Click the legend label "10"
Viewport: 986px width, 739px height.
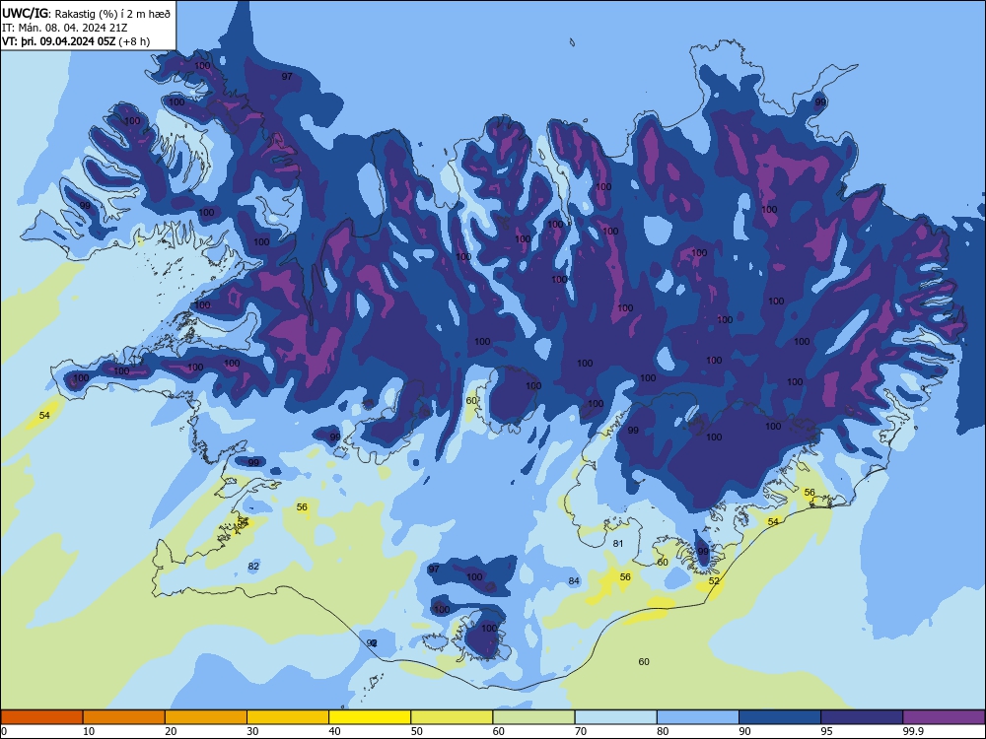pos(89,731)
